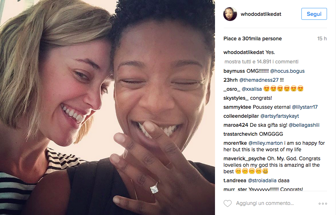Open the whododatlikedat username in header
This screenshot has height=215, width=336.
pos(261,14)
